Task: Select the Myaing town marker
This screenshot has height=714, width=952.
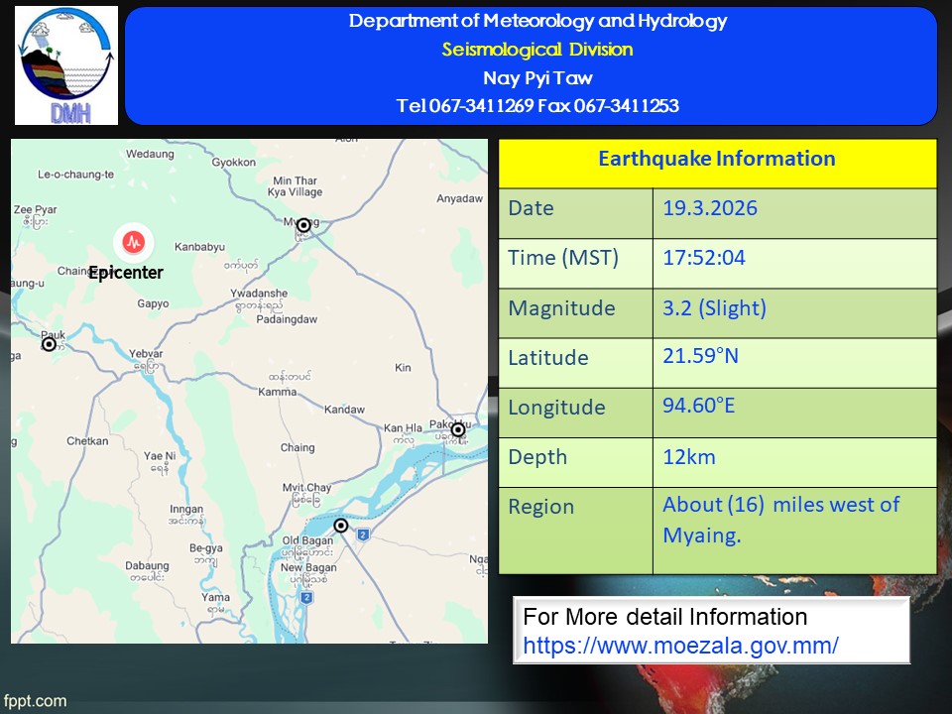Action: tap(303, 225)
